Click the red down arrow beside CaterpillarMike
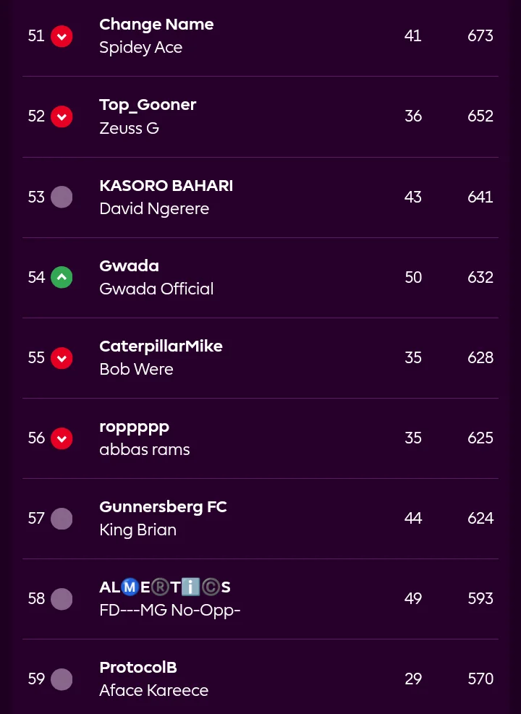521x714 pixels. [x=62, y=357]
